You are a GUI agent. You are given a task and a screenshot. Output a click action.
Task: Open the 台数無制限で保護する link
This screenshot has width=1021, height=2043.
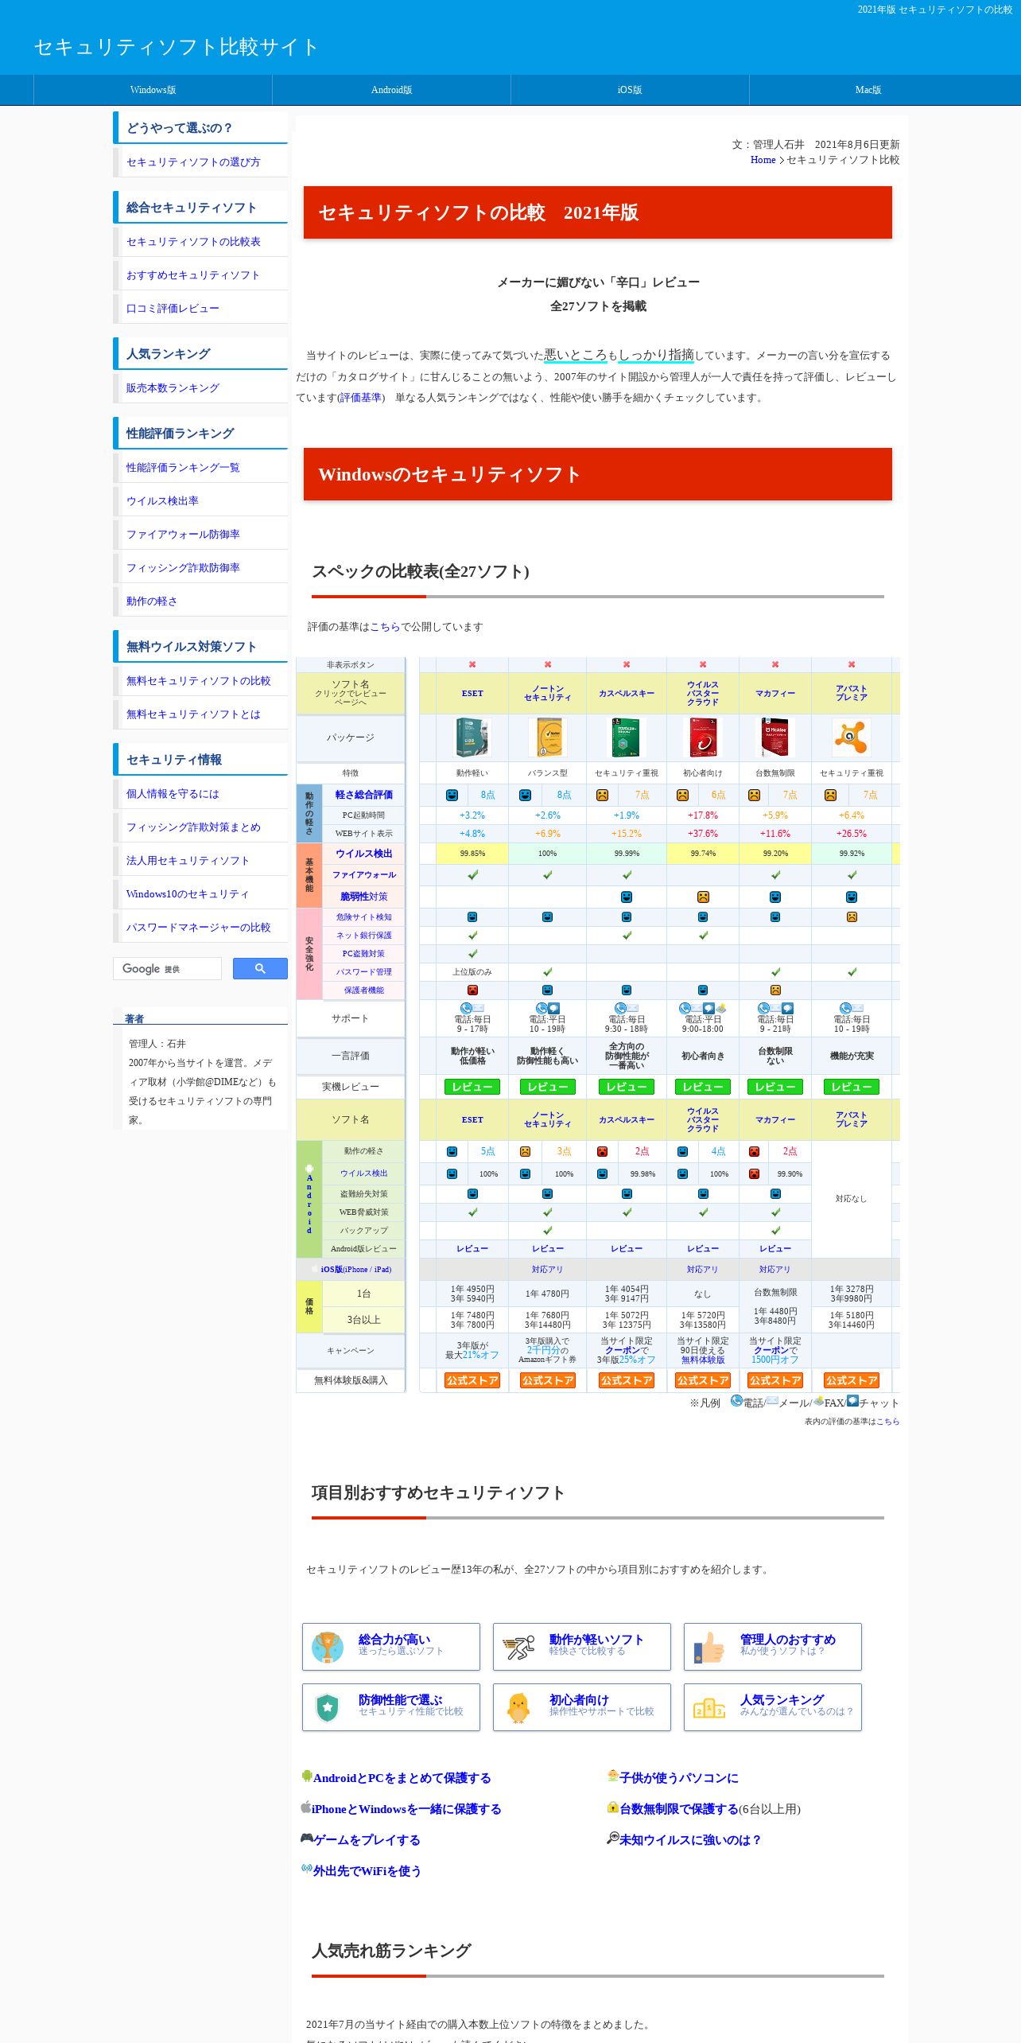[x=679, y=1809]
